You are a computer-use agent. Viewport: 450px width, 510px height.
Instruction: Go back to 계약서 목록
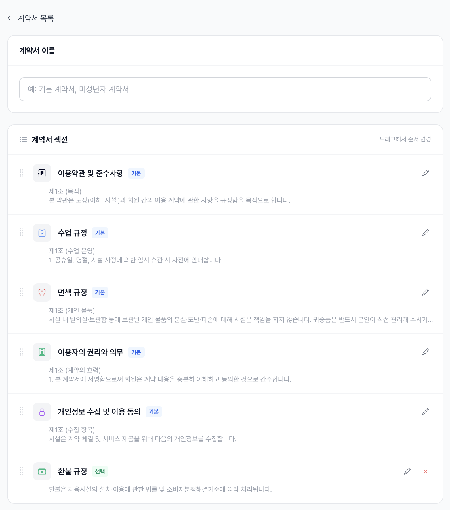click(31, 18)
